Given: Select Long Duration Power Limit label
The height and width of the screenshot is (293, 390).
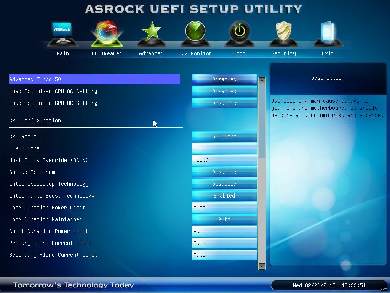Looking at the screenshot, I should click(47, 208).
